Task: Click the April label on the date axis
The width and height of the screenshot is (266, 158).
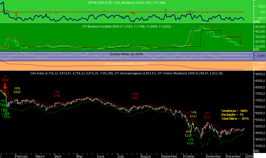Action: (x=58, y=156)
